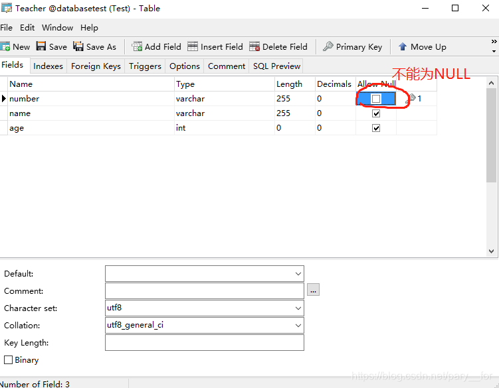
Task: Switch to the Indexes tab
Action: [48, 66]
